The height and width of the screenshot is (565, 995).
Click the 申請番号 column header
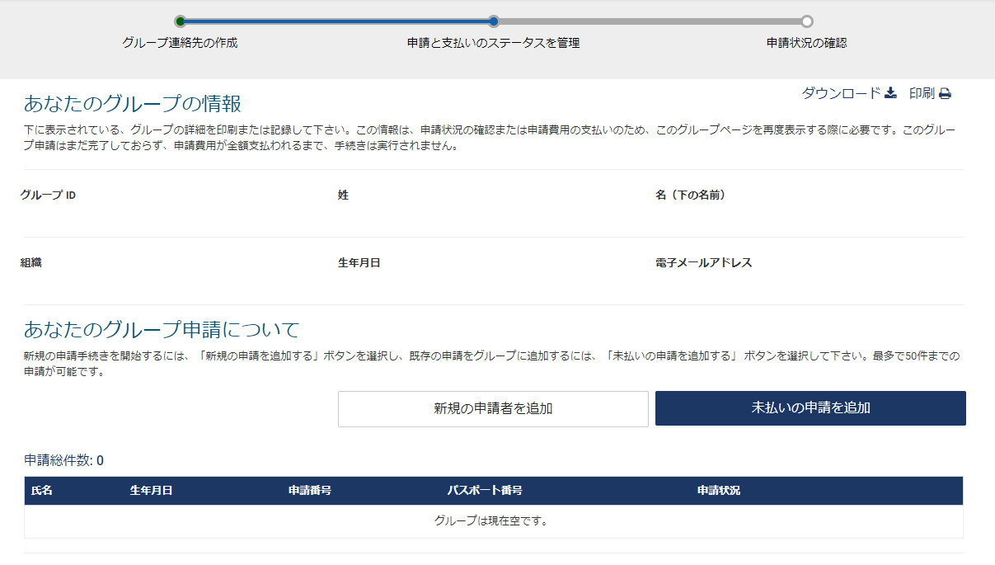tap(310, 491)
